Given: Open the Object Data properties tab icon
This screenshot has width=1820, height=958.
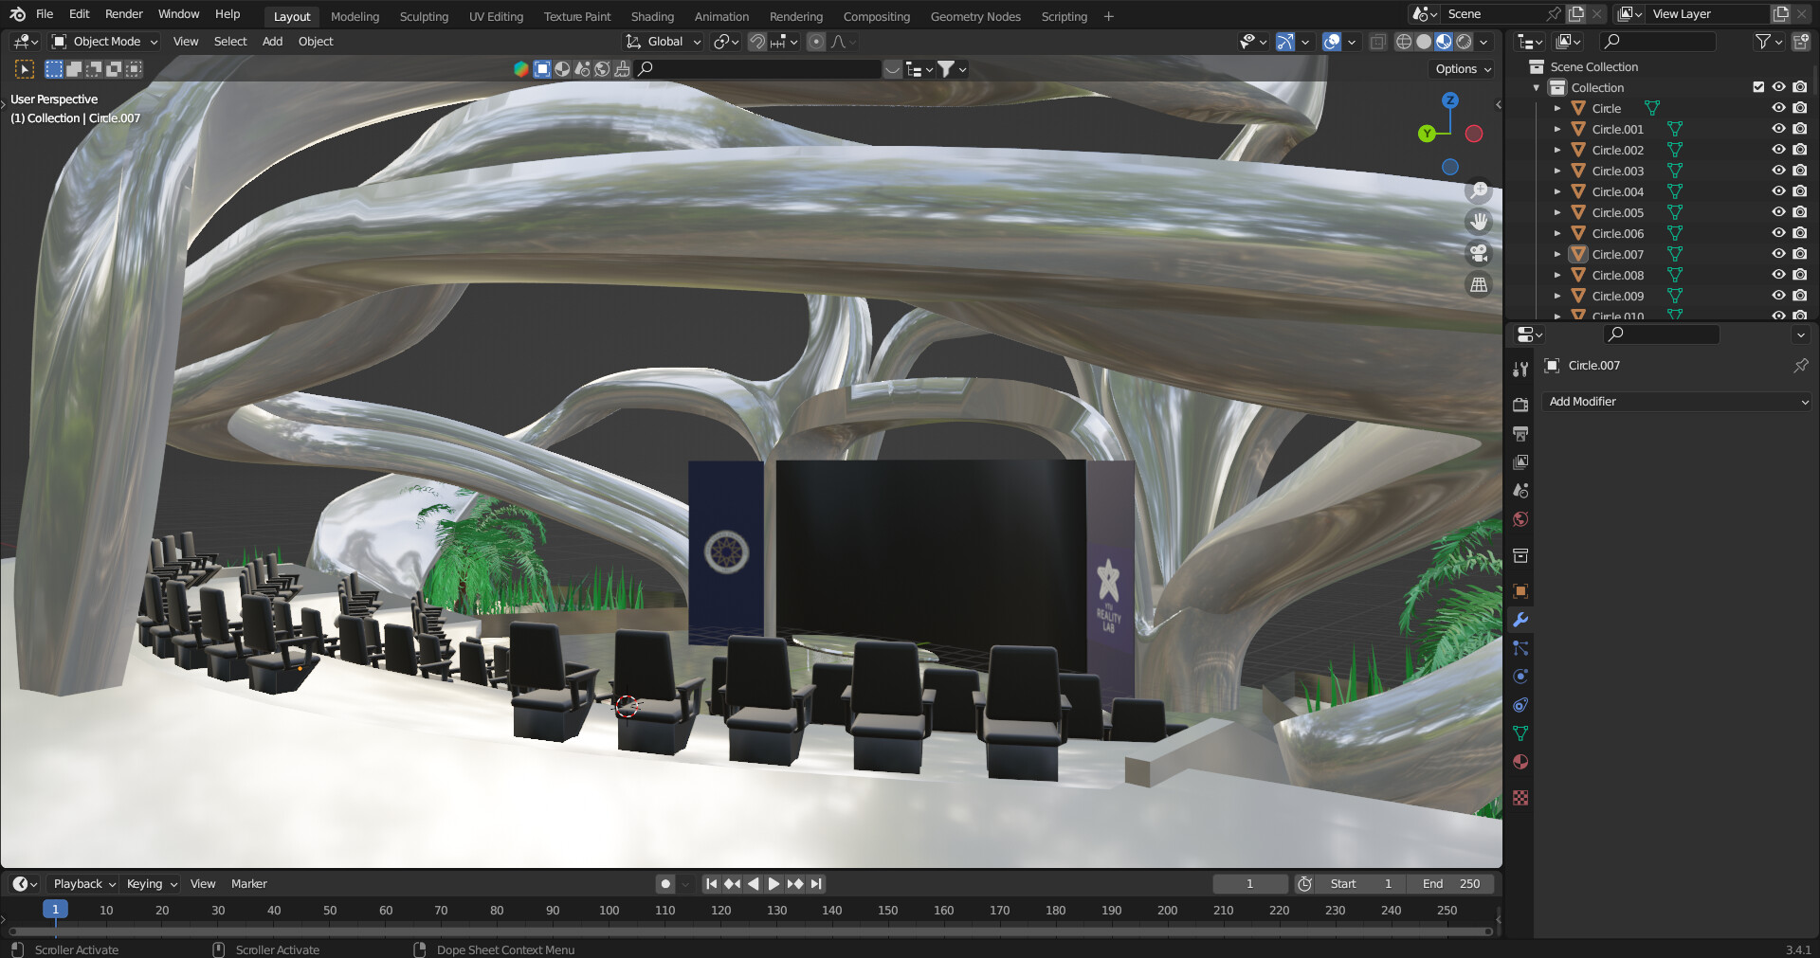Looking at the screenshot, I should 1520,733.
